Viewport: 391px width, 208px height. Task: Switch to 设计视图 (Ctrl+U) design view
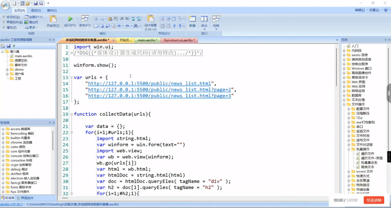click(x=151, y=22)
